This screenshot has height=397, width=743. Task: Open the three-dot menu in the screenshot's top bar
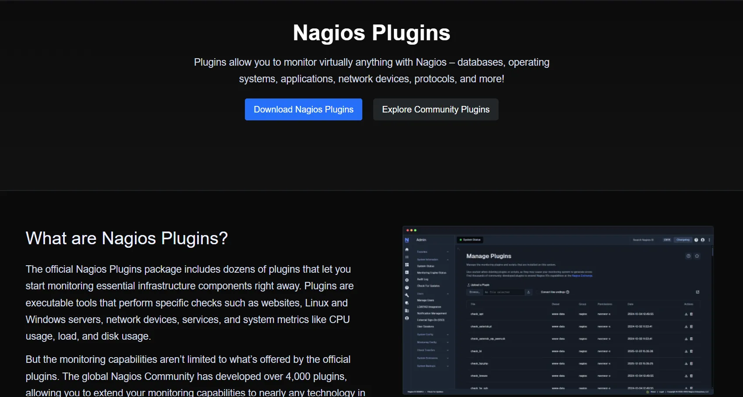tap(709, 240)
